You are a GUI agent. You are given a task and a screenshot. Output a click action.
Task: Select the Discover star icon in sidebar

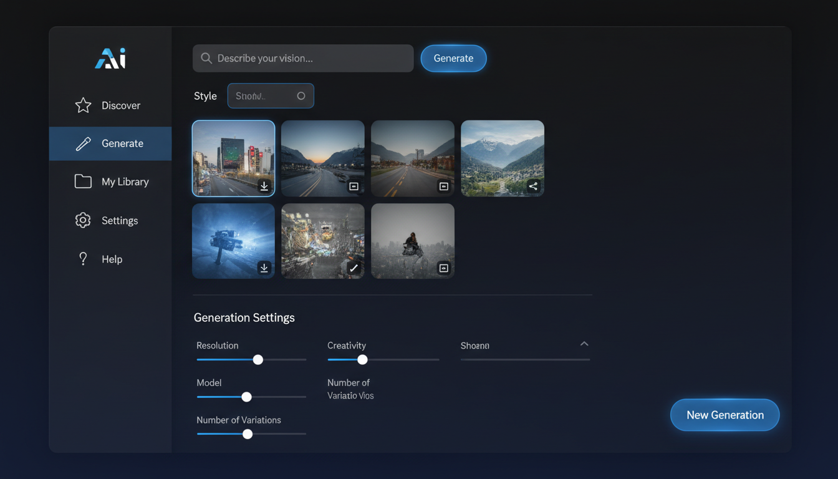tap(83, 105)
